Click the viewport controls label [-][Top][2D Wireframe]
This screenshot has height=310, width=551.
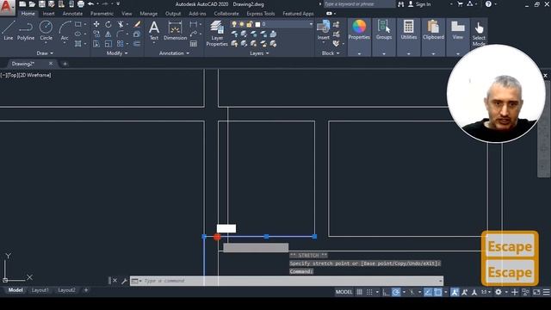coord(26,75)
